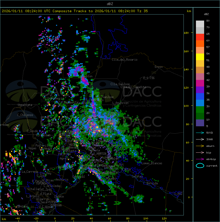Screen dimensions: 220x222
Task: Click the L_Asuncion place label
Action: point(120,103)
